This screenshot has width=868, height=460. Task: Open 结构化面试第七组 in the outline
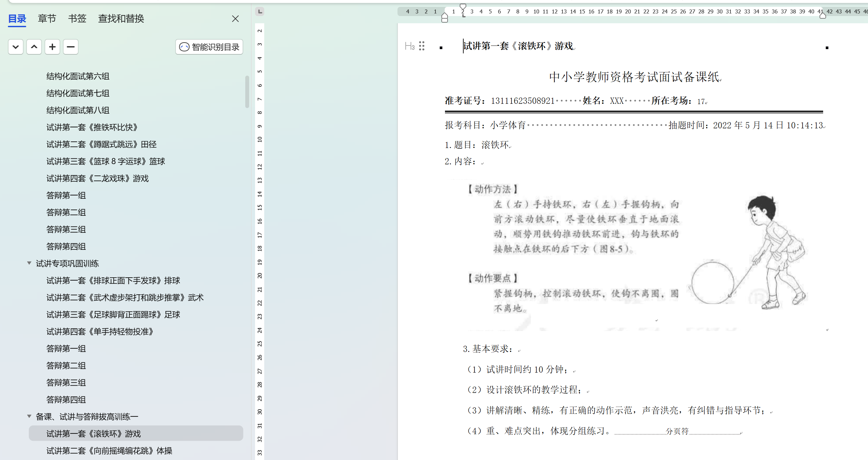(78, 93)
